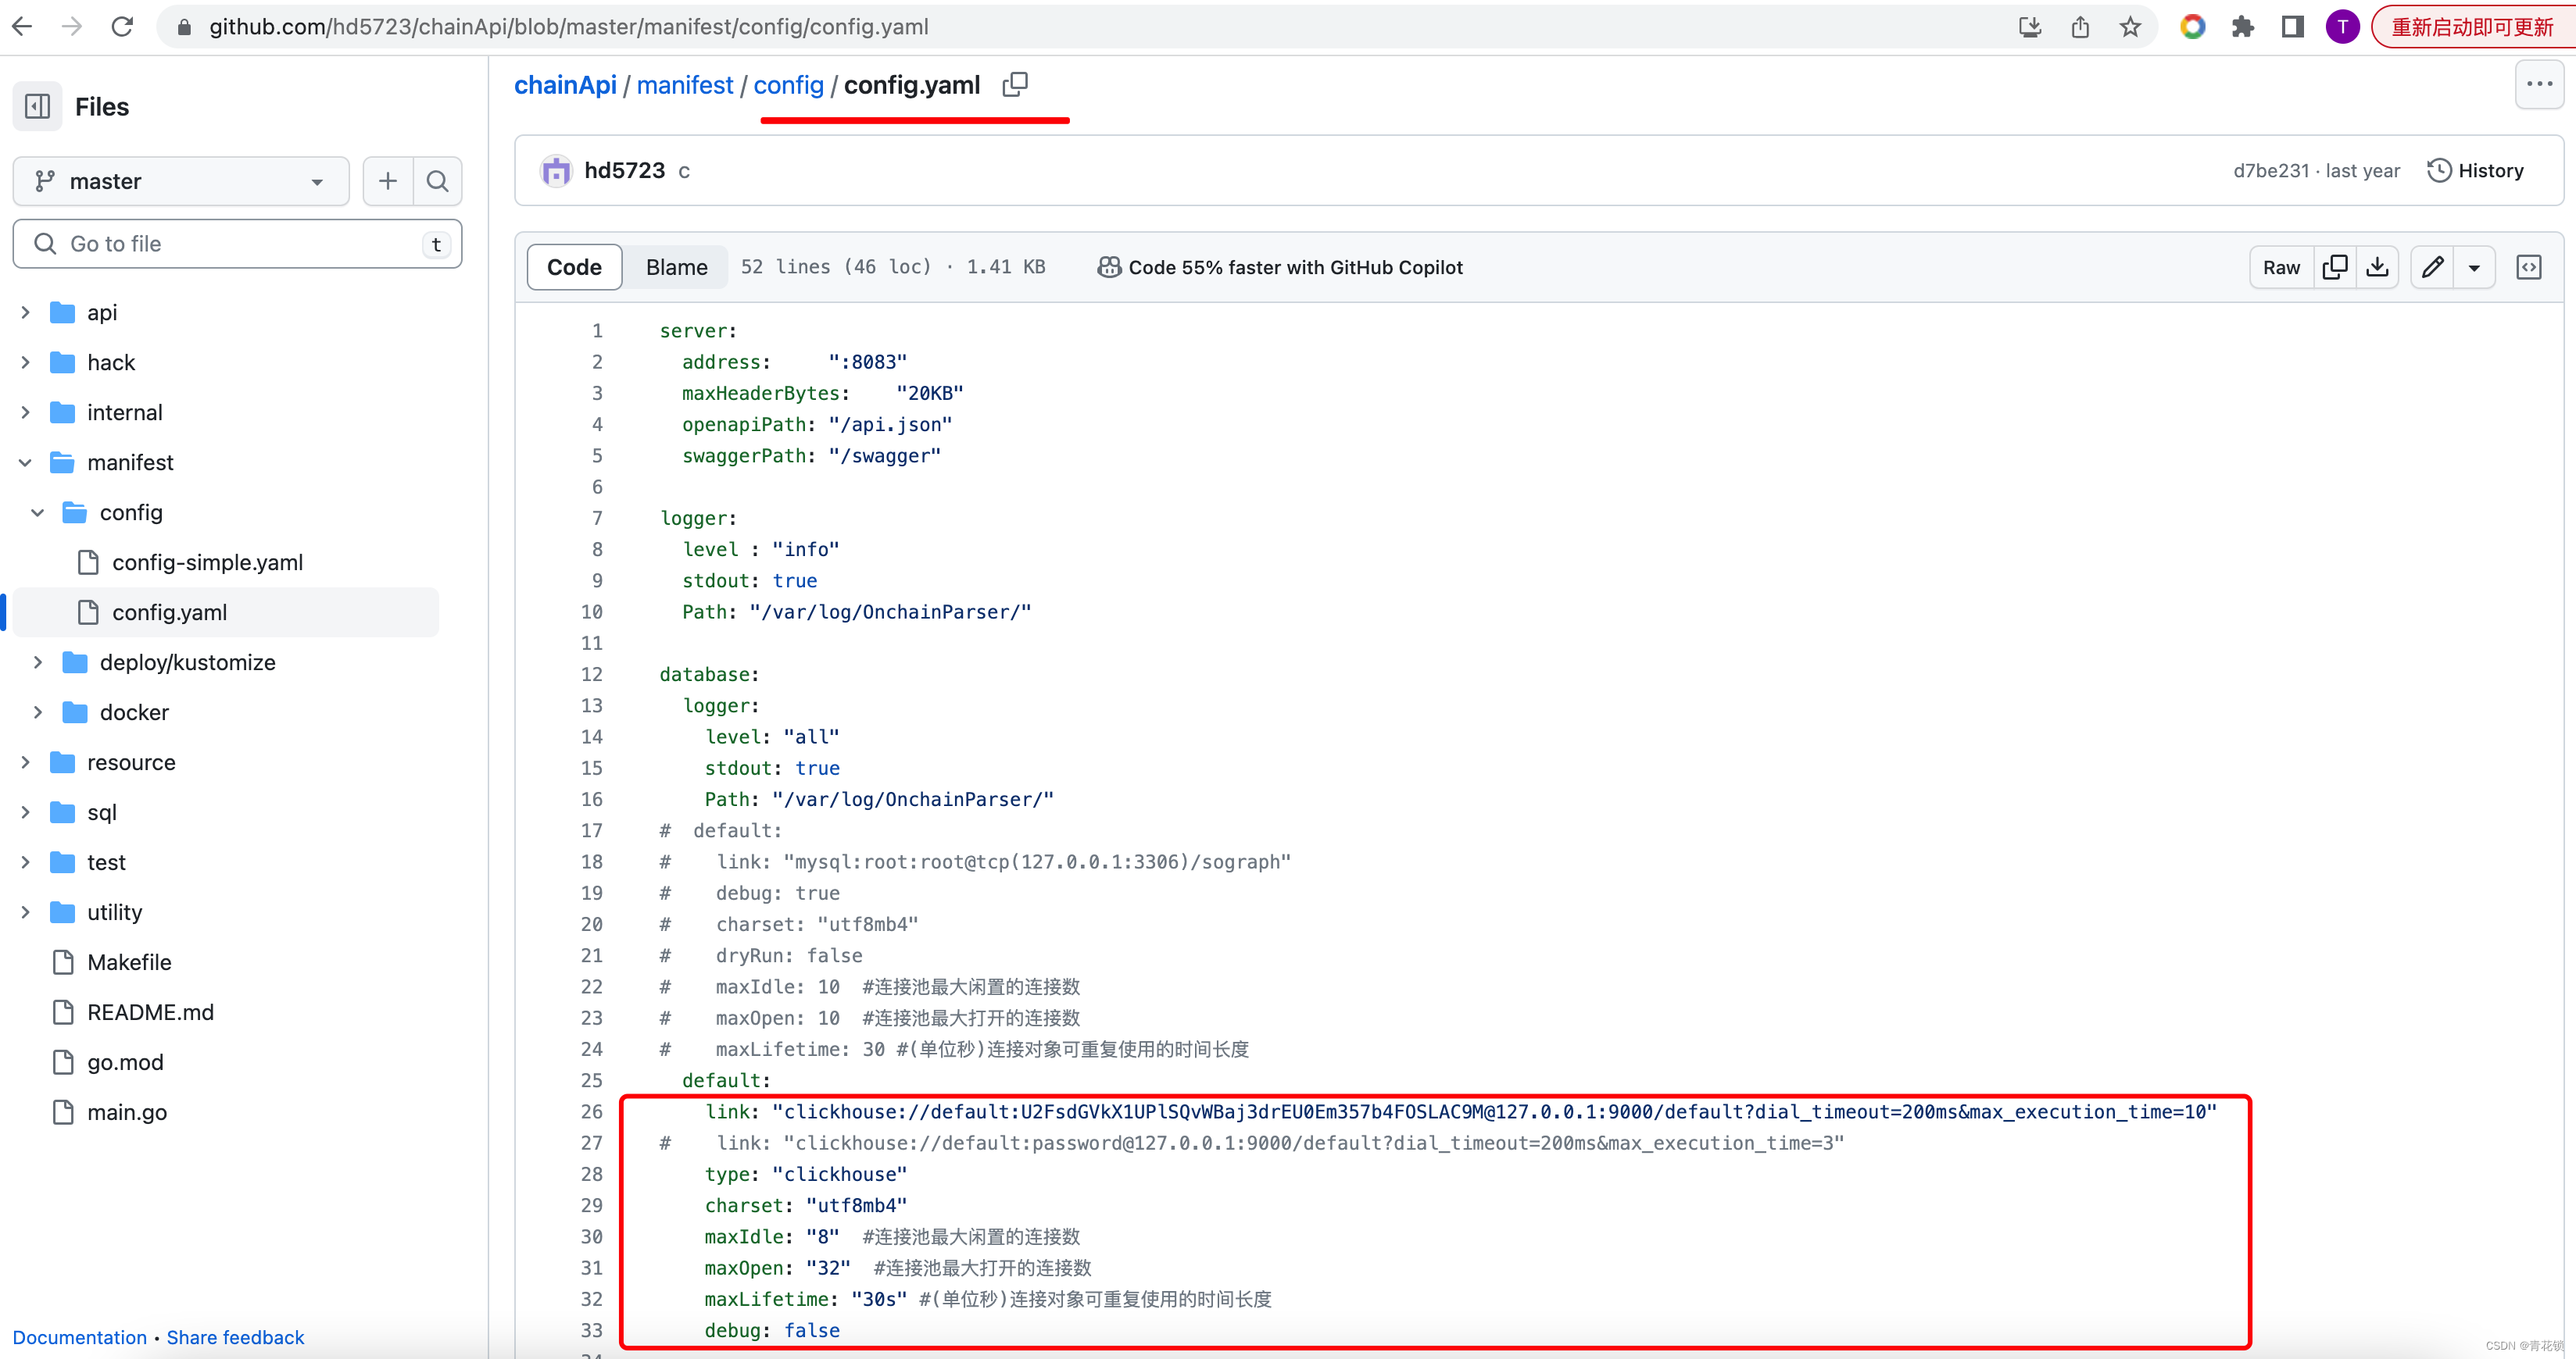Collapse the Files tree panel icon

point(38,106)
